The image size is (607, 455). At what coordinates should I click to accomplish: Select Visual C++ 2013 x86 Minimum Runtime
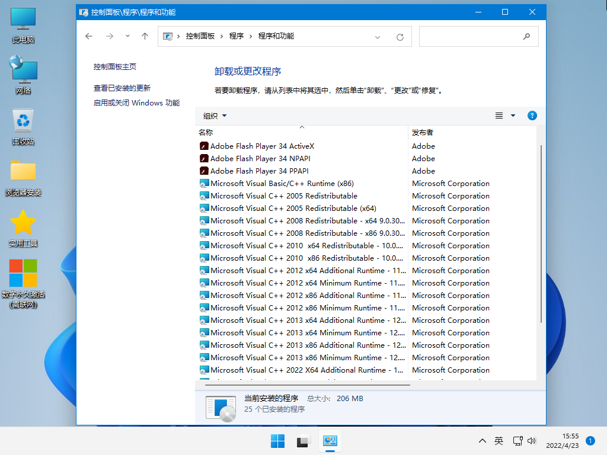point(302,357)
